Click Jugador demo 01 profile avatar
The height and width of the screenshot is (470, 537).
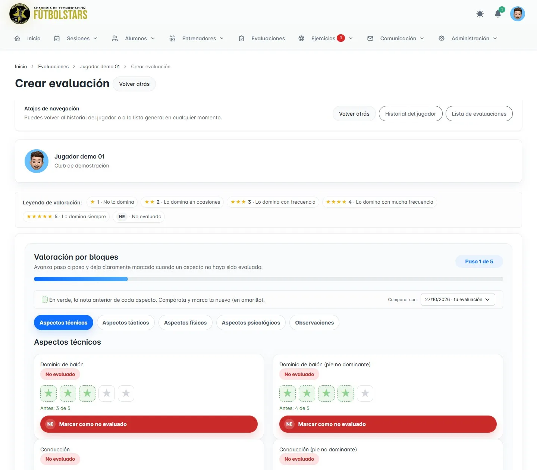tap(37, 161)
